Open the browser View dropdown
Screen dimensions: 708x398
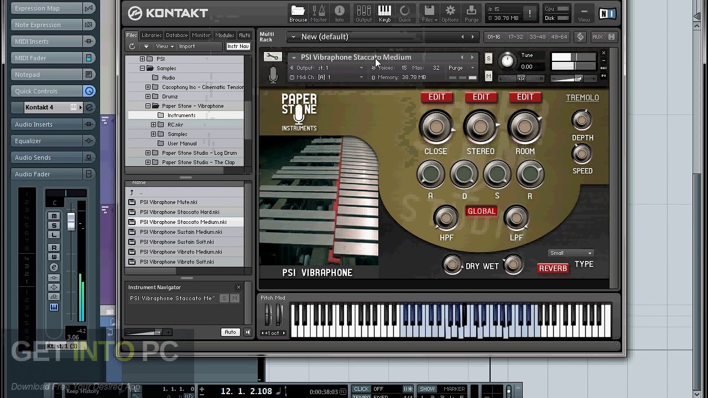point(164,46)
